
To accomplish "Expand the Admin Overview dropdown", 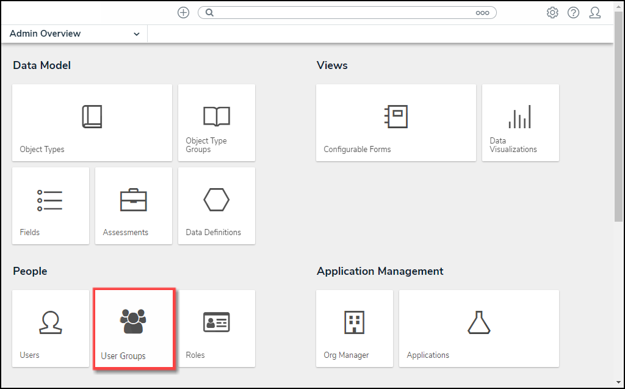I will (x=74, y=34).
